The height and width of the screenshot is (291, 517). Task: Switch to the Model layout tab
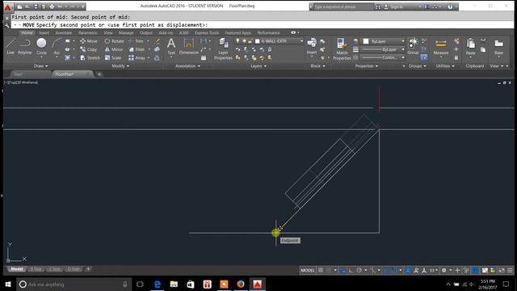click(16, 269)
